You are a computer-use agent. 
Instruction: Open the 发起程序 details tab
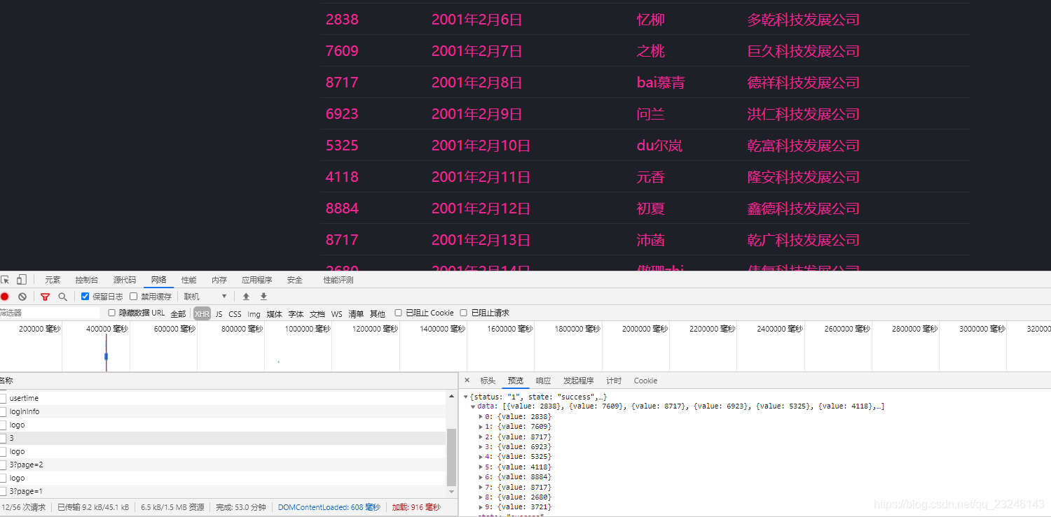click(x=579, y=381)
